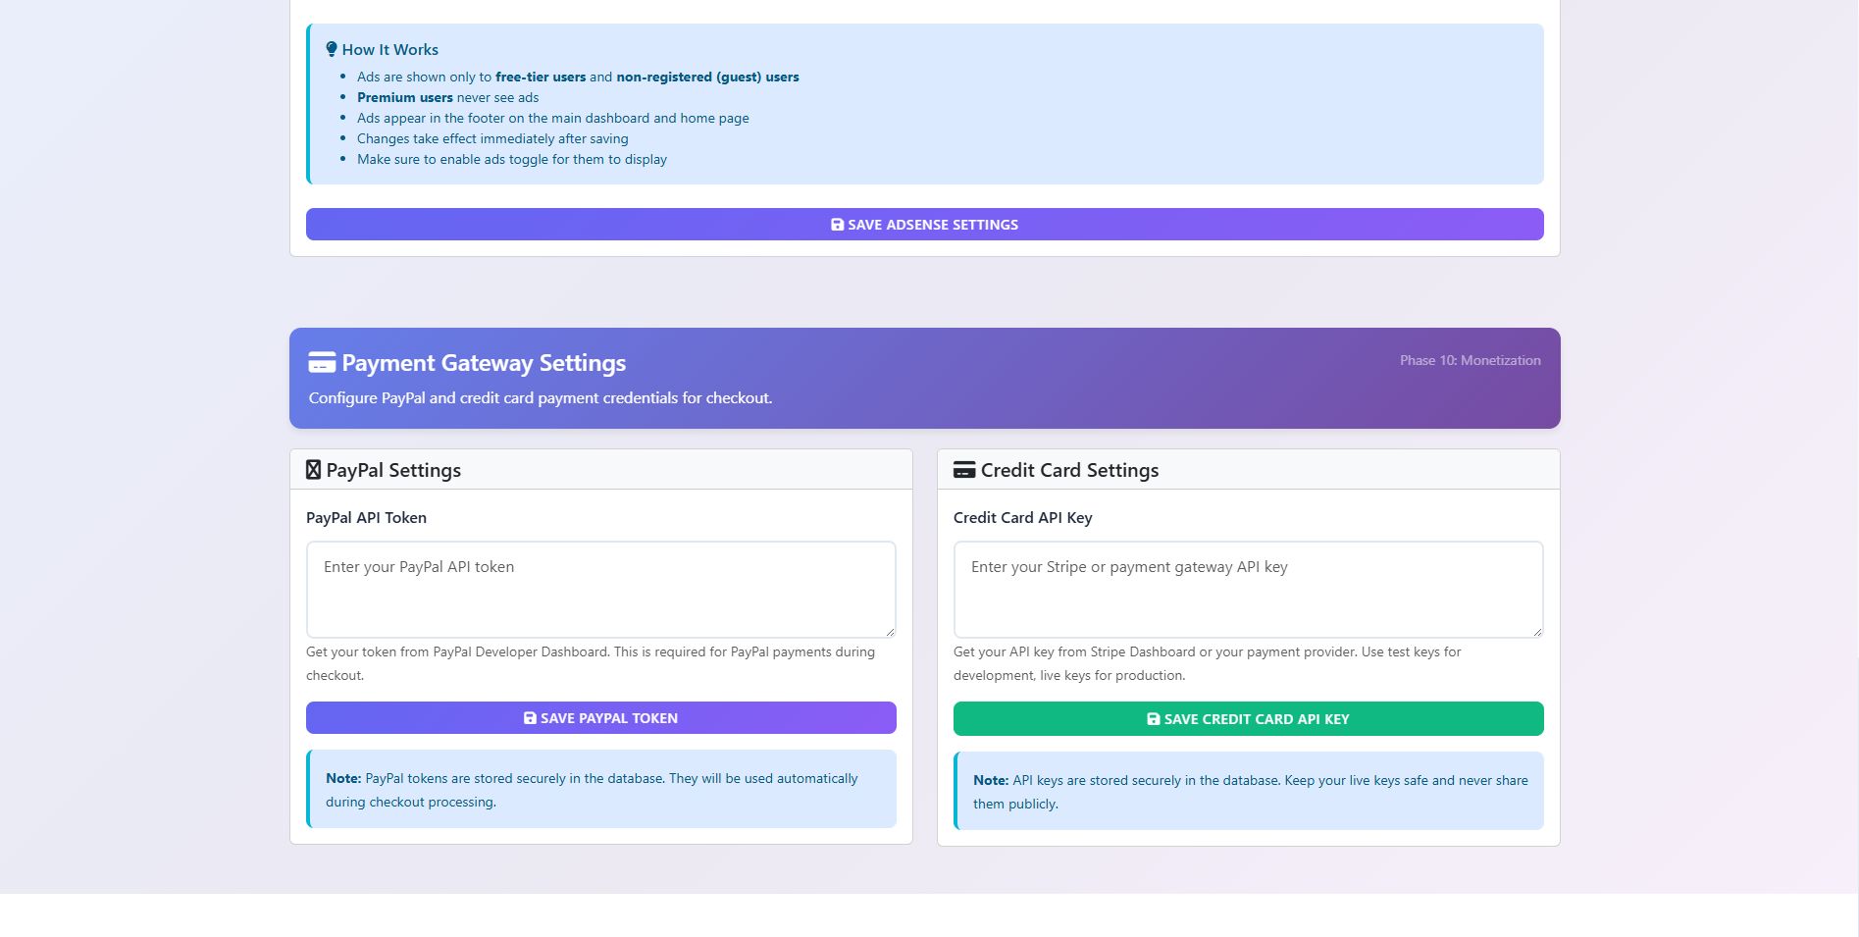
Task: Click the Credit Card API Key field label
Action: tap(1022, 518)
